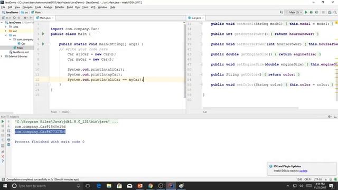This screenshot has height=190, width=338.
Task: Click Restore Layout icon in Run sidebar
Action: point(3,146)
